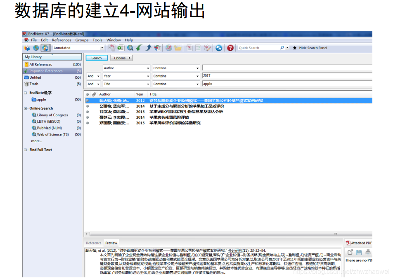Open the Edit menu
This screenshot has width=393, height=279.
point(44,40)
